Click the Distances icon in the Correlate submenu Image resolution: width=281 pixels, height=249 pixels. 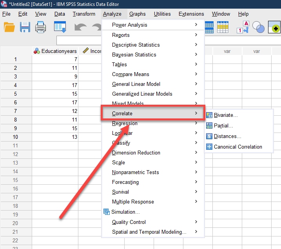(x=209, y=136)
